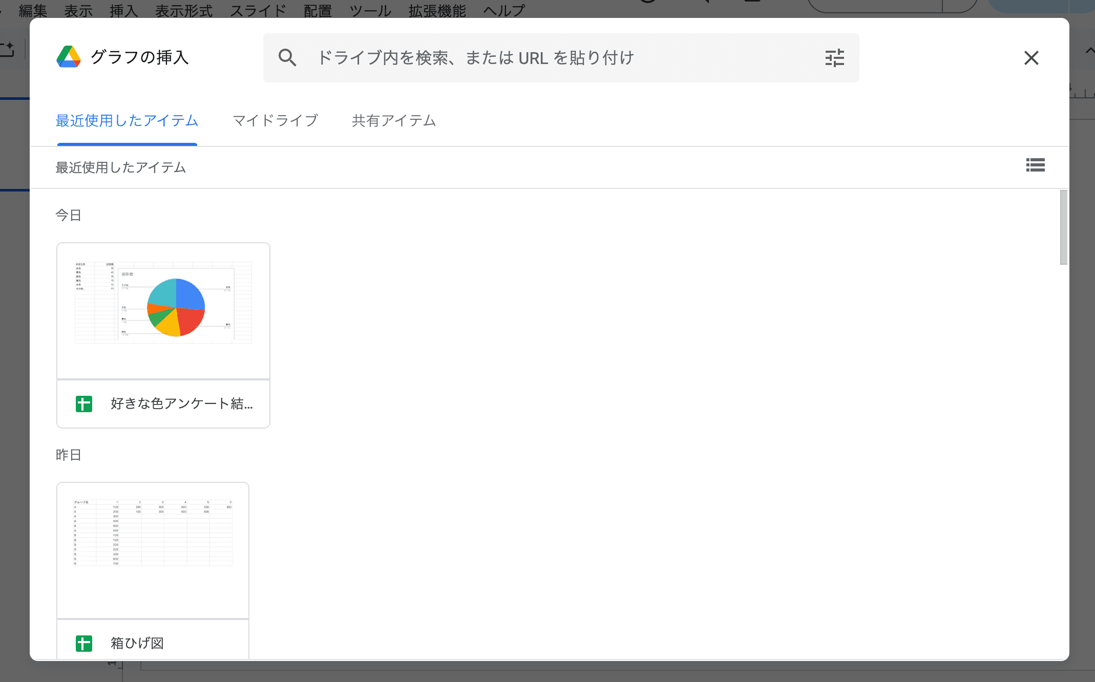Open the 拡張機能 menu

click(x=436, y=10)
